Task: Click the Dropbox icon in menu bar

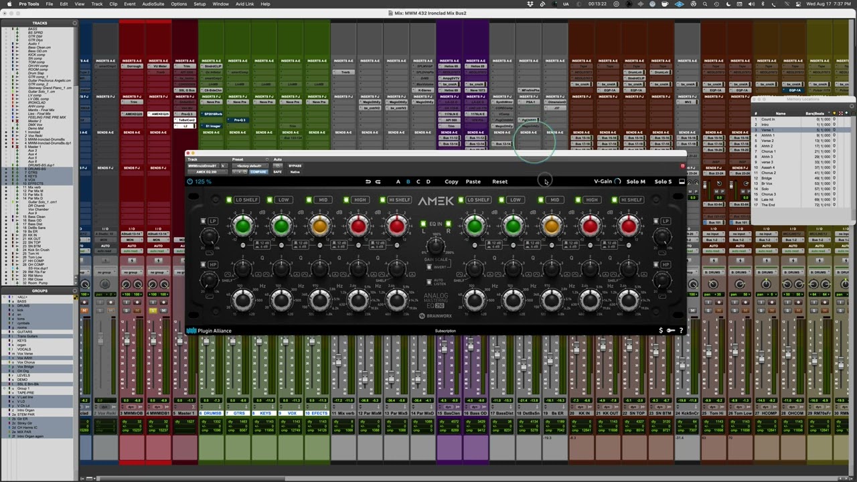Action: click(x=531, y=4)
